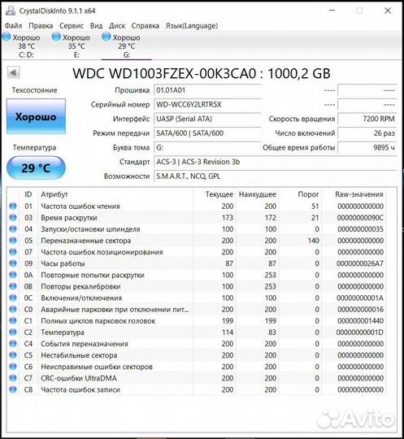Click the interface field UASP (Serial ATA)
The width and height of the screenshot is (404, 439).
(x=207, y=119)
